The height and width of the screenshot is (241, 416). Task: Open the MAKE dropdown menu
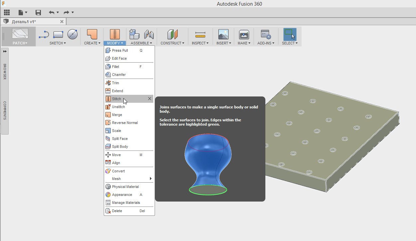pos(244,43)
